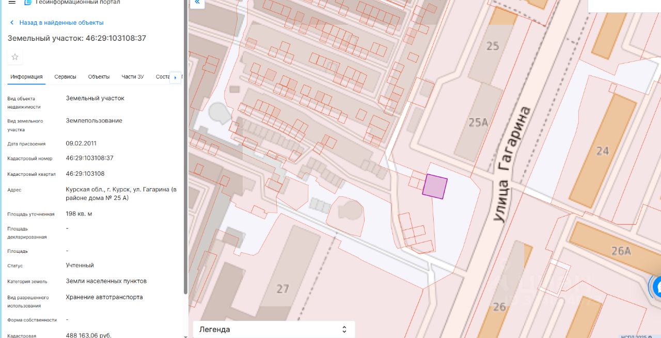This screenshot has width=661, height=338.
Task: Click building 26А on the map
Action: [x=619, y=251]
